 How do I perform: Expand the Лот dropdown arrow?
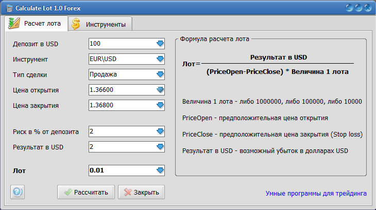click(x=160, y=170)
